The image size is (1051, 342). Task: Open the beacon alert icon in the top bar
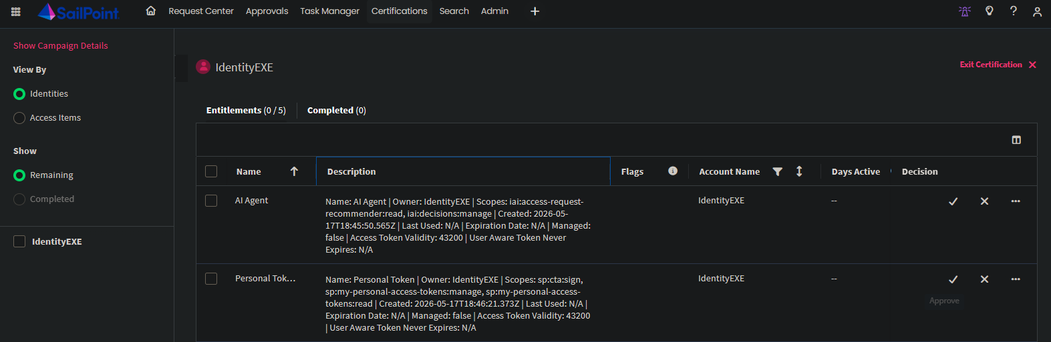pos(965,11)
